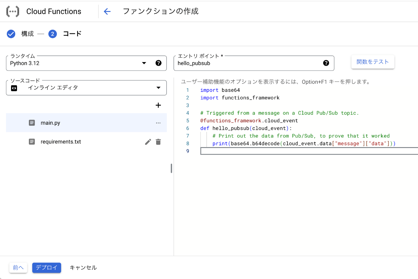Open the ランタイム Python 3.12 dropdown
The height and width of the screenshot is (279, 418).
point(86,63)
